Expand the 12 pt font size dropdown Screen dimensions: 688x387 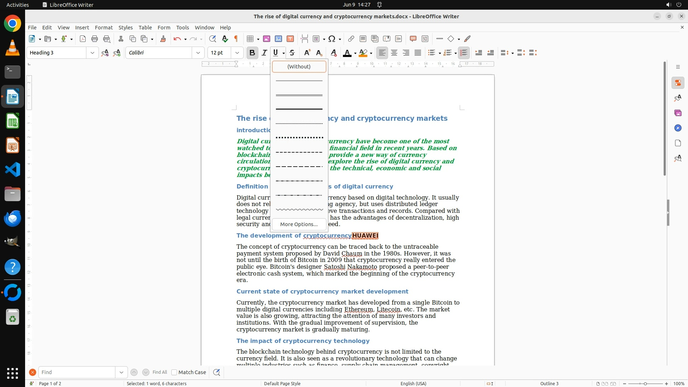(x=237, y=53)
